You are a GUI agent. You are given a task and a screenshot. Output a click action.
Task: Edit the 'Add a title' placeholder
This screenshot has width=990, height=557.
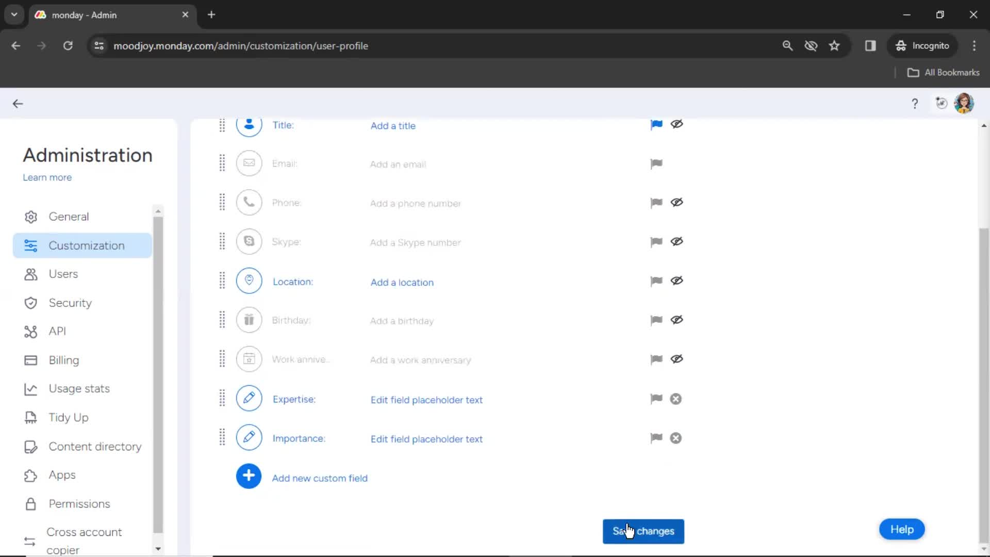click(393, 126)
